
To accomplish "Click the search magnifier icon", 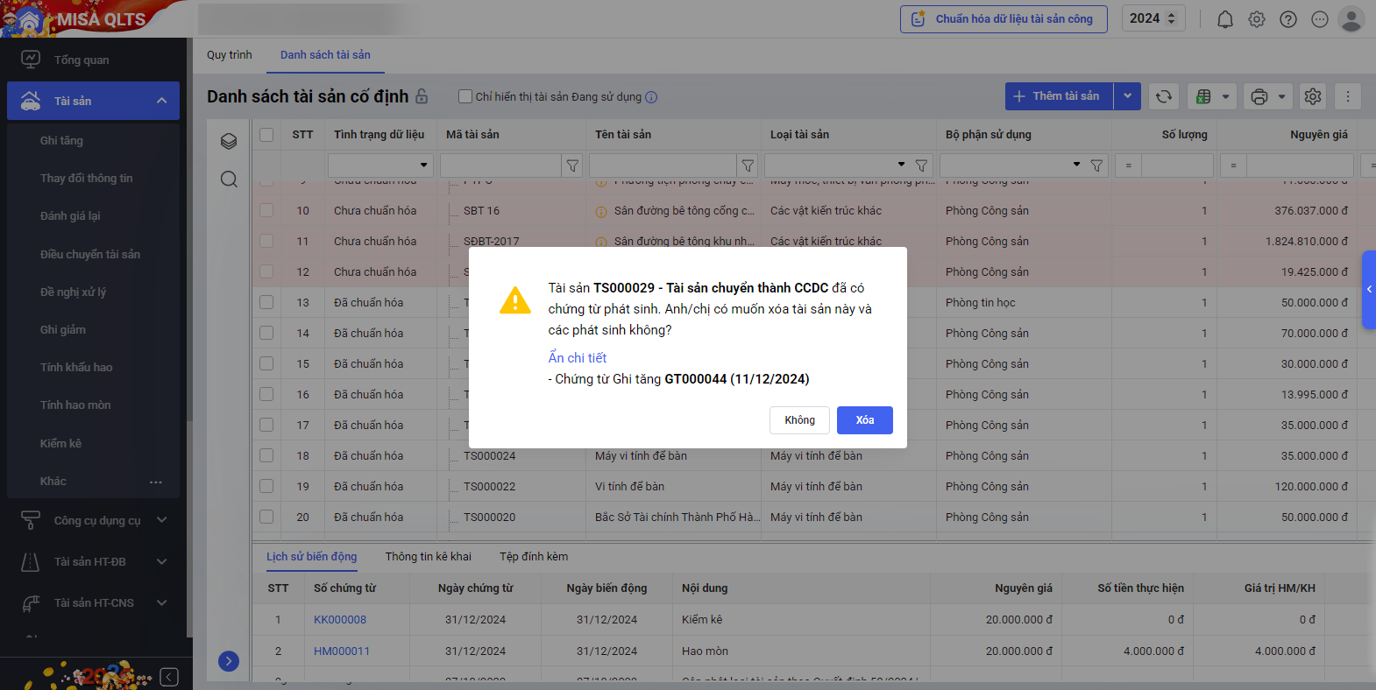I will click(229, 180).
